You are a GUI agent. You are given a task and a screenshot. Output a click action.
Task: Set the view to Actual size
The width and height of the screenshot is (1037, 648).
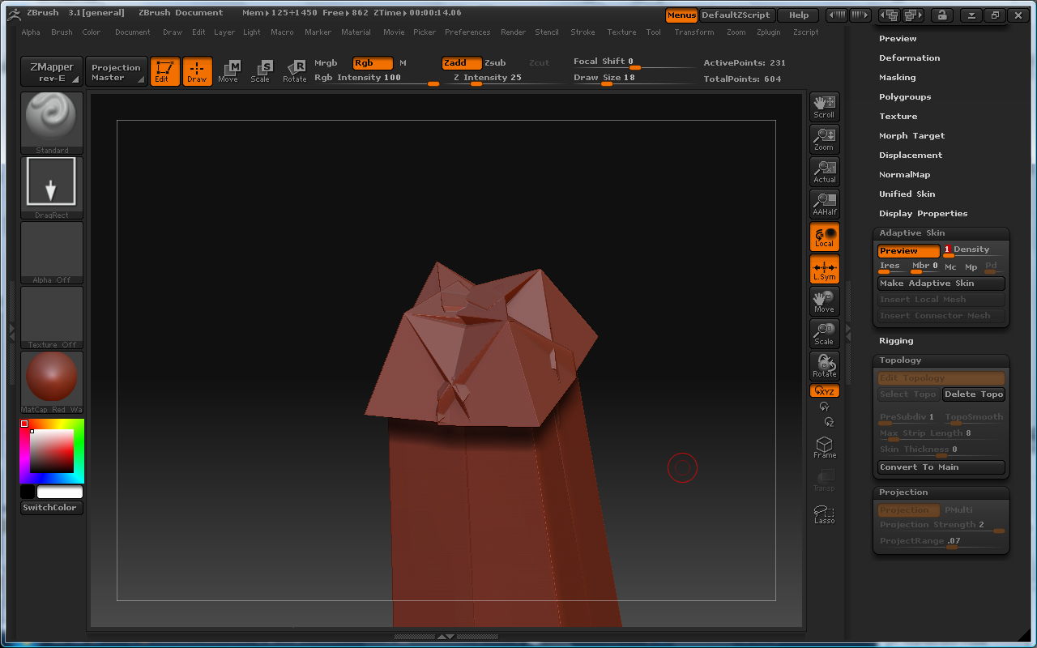824,171
